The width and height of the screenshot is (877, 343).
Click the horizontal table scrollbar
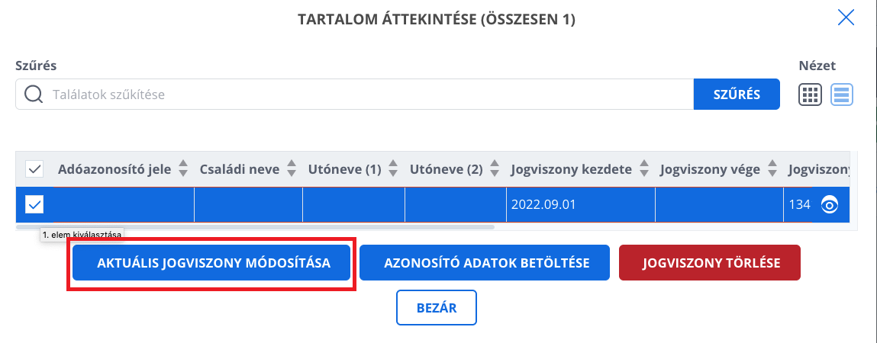256,227
